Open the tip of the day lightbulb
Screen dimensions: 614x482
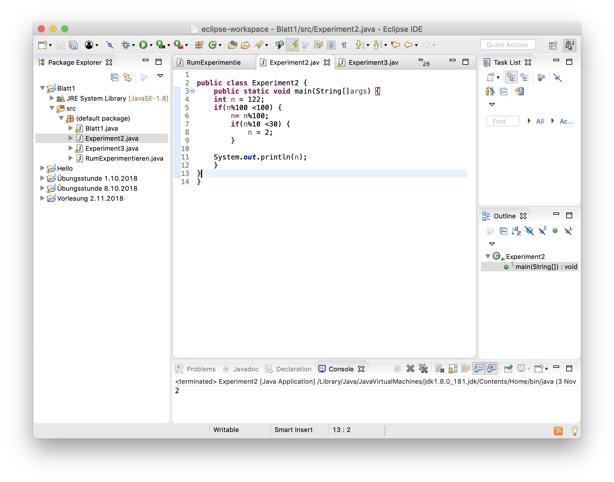click(575, 431)
